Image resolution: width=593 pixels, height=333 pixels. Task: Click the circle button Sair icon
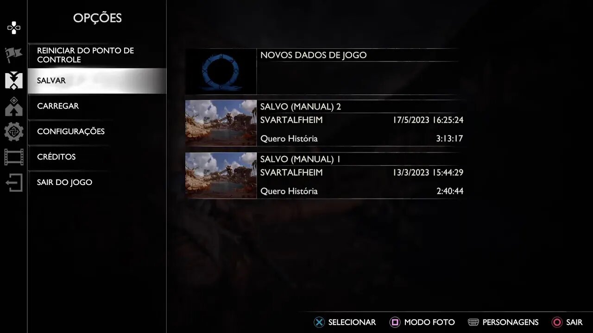point(557,322)
